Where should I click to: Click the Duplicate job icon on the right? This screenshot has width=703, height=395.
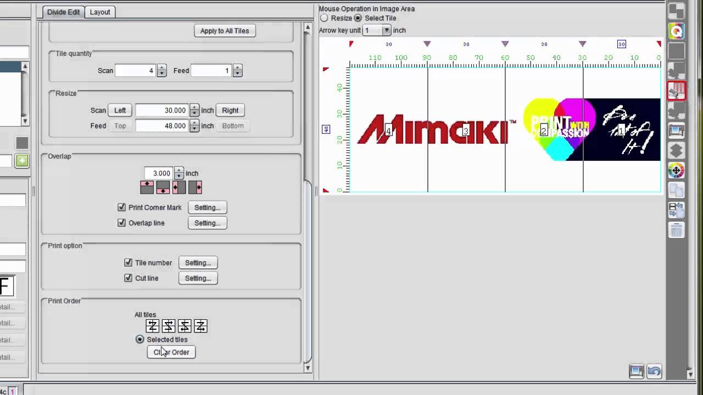[676, 189]
